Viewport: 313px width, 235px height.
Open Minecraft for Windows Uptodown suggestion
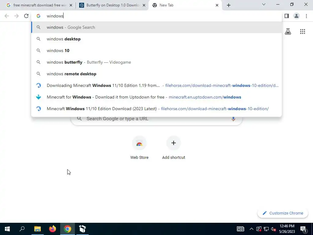coord(156,97)
